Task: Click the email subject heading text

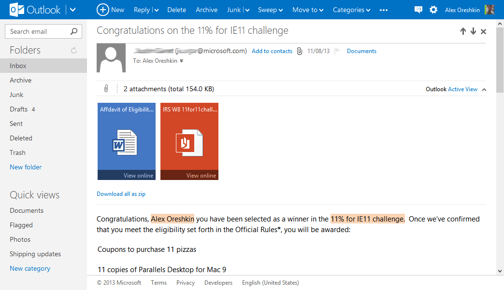Action: click(x=192, y=30)
